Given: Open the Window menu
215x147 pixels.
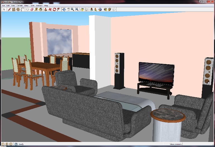Looking at the screenshot, I should (39, 6).
